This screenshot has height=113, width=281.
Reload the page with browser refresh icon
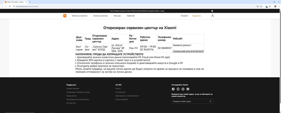coord(10,6)
